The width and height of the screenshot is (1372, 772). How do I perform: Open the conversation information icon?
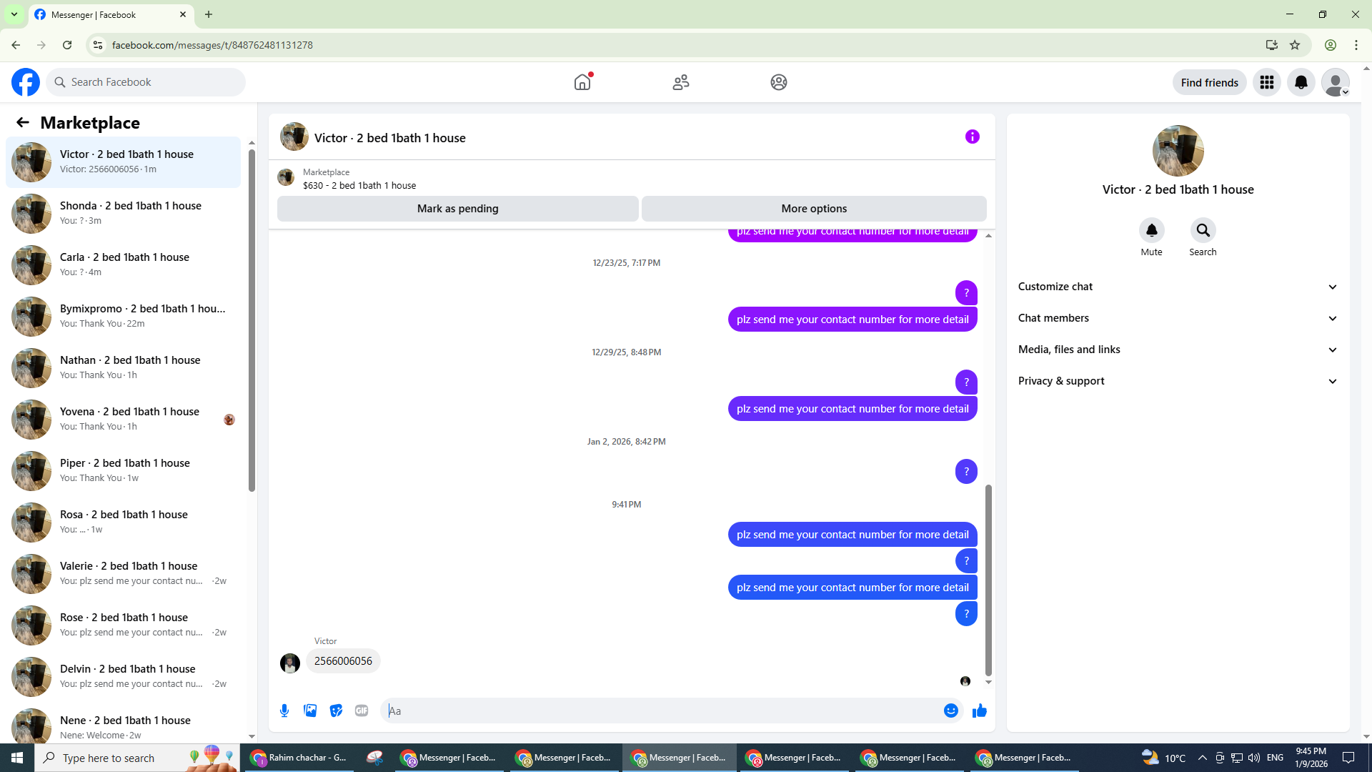[972, 137]
